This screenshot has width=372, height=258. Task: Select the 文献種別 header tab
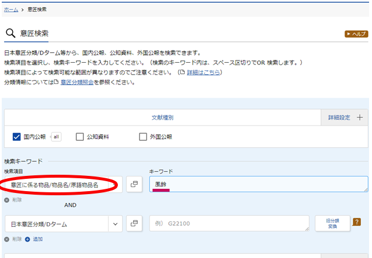pyautogui.click(x=163, y=117)
